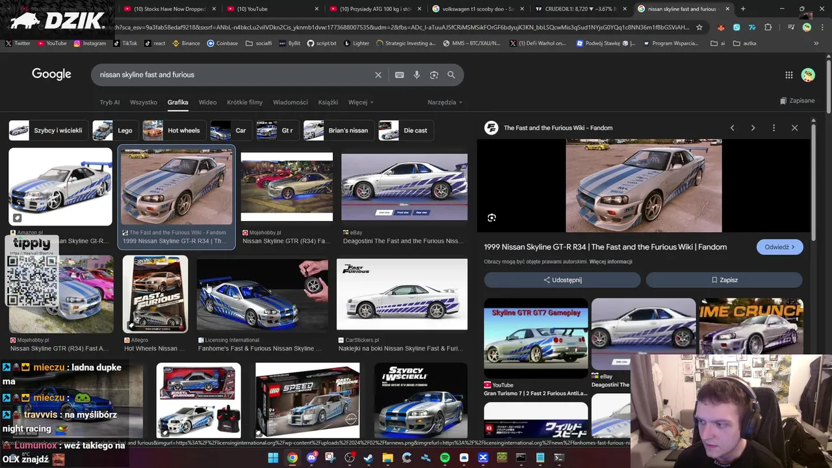Go to next image in preview panel
The image size is (832, 468).
[753, 128]
